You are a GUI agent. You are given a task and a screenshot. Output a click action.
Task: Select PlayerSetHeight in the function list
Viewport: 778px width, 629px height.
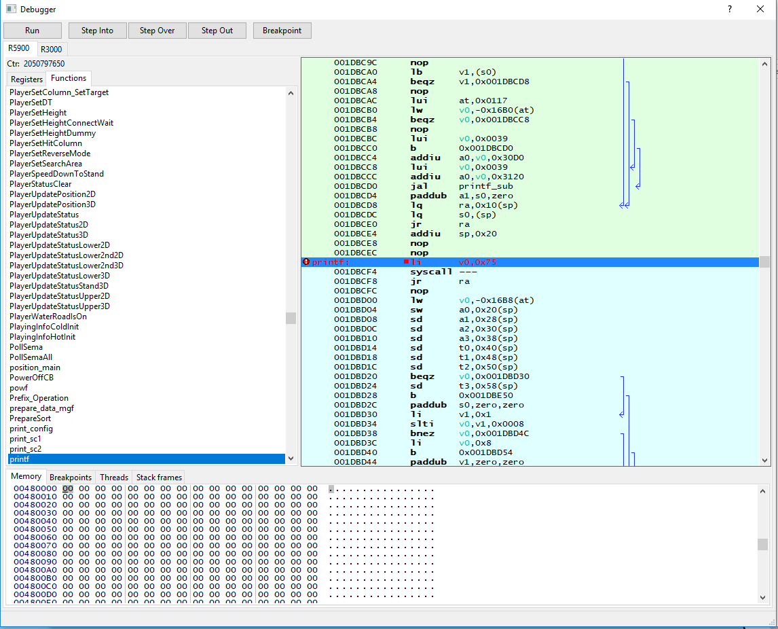[x=38, y=112]
